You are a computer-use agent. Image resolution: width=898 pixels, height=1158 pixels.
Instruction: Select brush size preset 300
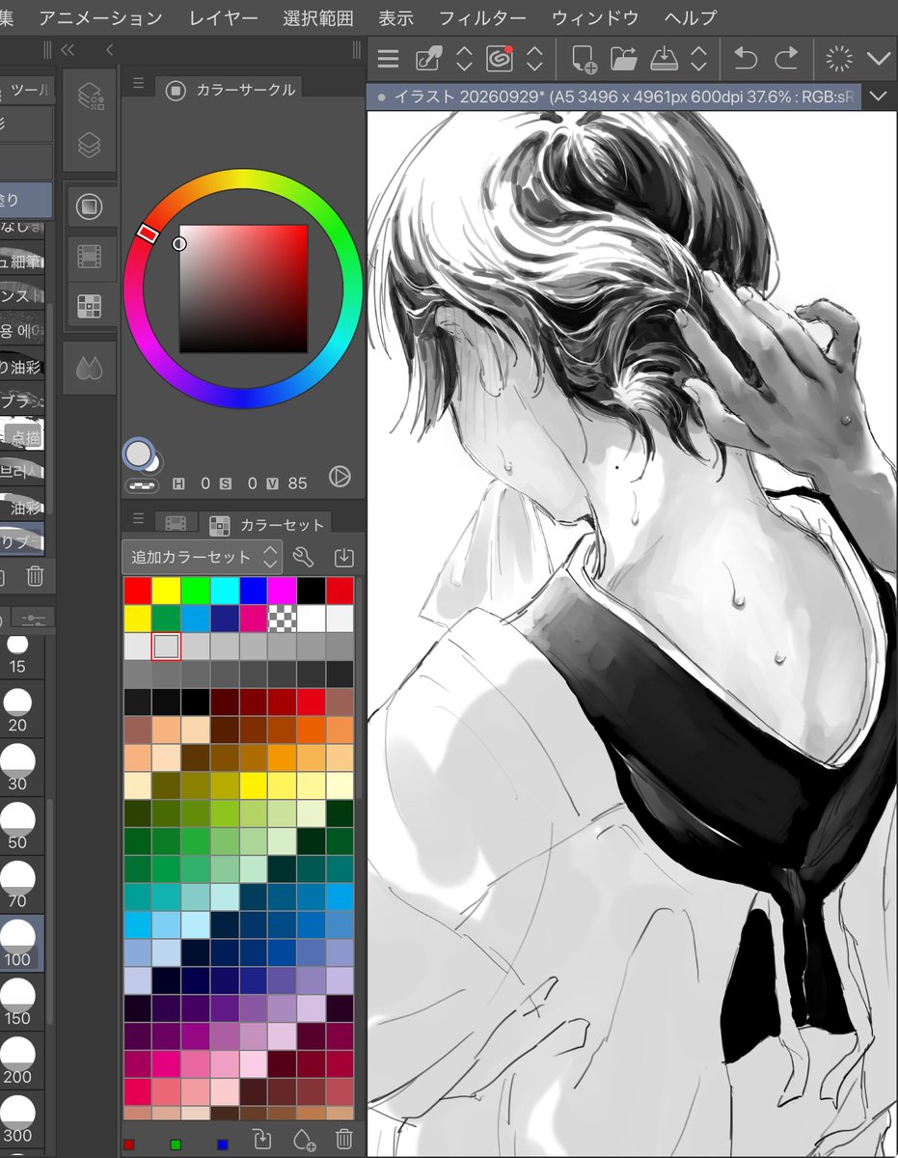click(17, 1119)
